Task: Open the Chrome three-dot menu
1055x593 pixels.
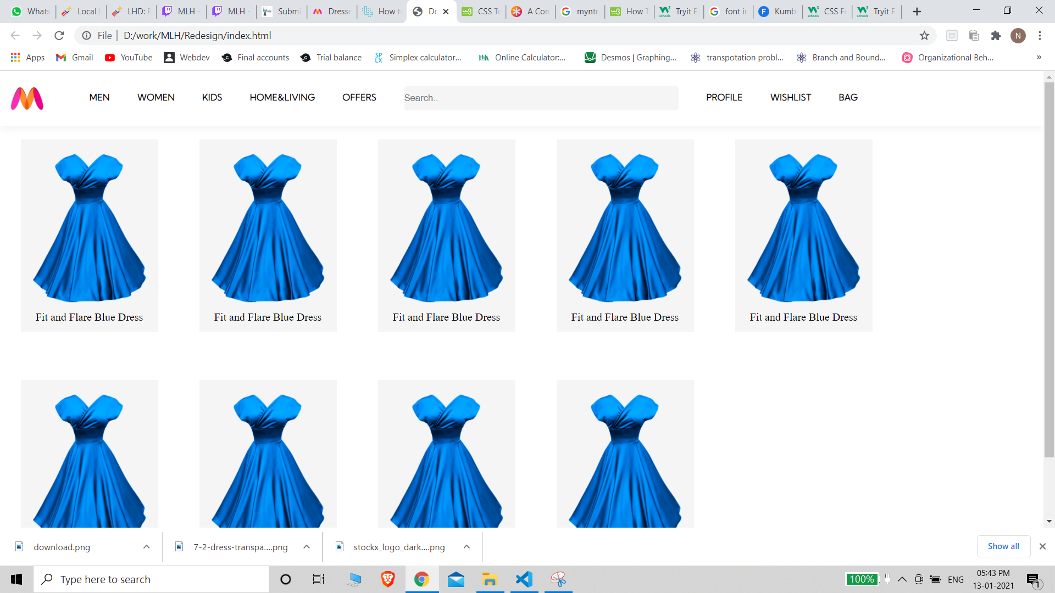Action: pyautogui.click(x=1040, y=36)
